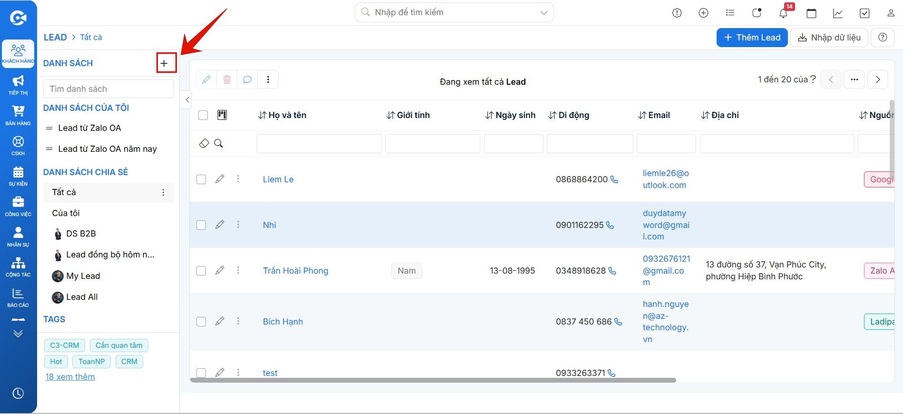
Task: Select the Trần Hoài Phong row checkbox
Action: click(201, 271)
